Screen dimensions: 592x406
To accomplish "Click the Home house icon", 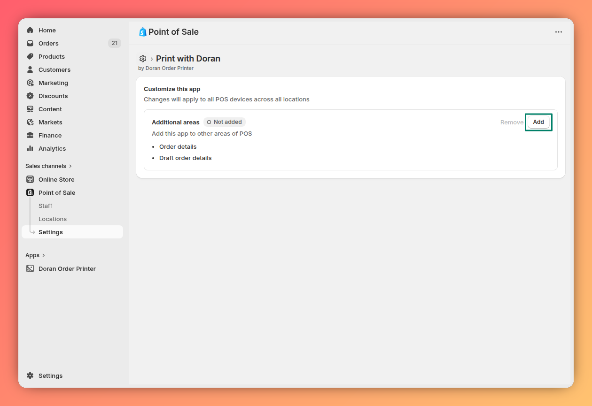I will click(x=30, y=30).
